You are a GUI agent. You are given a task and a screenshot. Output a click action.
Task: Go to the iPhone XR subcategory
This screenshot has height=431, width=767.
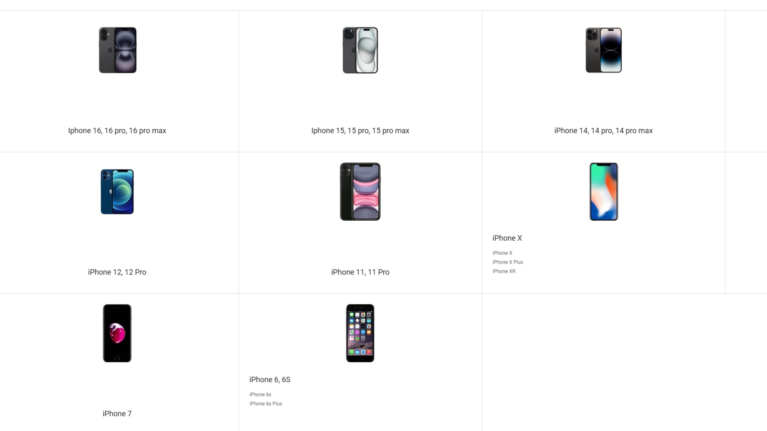[x=504, y=271]
